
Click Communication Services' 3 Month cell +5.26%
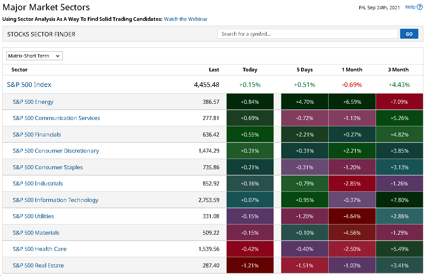click(399, 118)
